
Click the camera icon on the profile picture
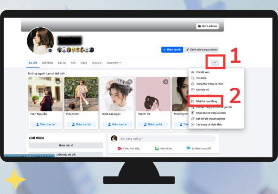[50, 50]
